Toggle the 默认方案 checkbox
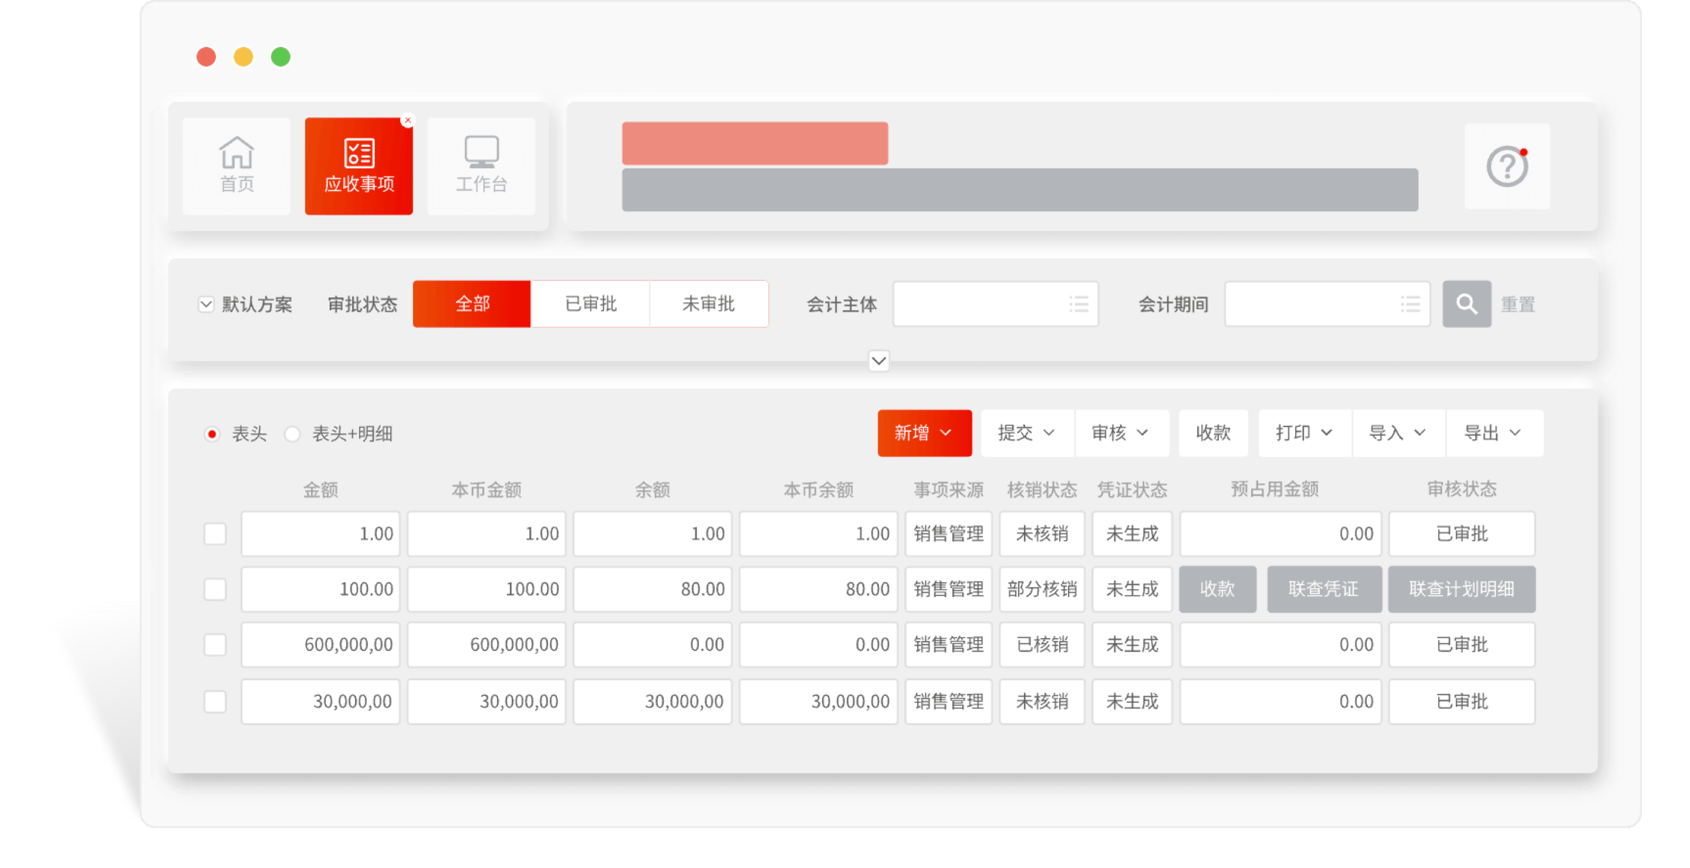The height and width of the screenshot is (868, 1690). click(205, 304)
